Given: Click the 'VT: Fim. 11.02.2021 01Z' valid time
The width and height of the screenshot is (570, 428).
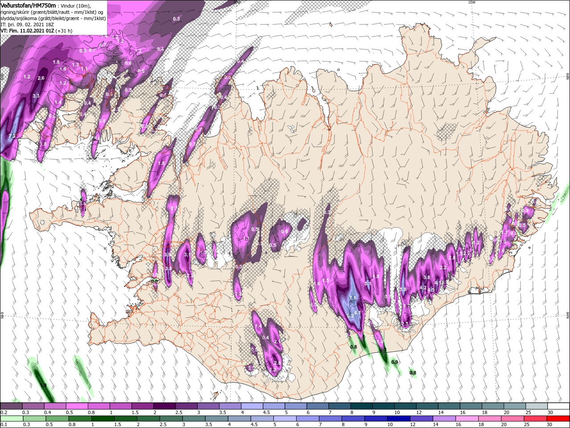Looking at the screenshot, I should (27, 31).
